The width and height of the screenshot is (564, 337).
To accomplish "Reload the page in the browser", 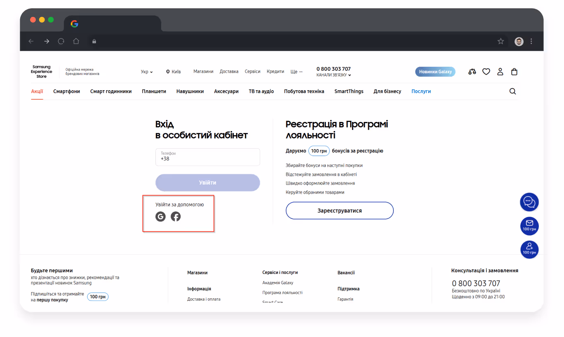I will pos(61,41).
